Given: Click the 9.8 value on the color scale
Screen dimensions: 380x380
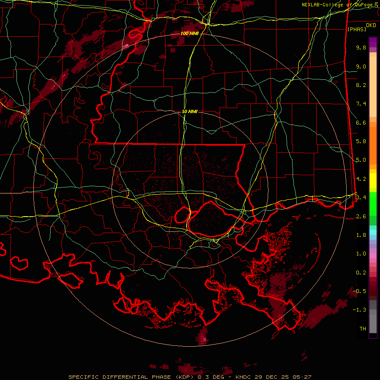Looking at the screenshot, I should pos(361,47).
